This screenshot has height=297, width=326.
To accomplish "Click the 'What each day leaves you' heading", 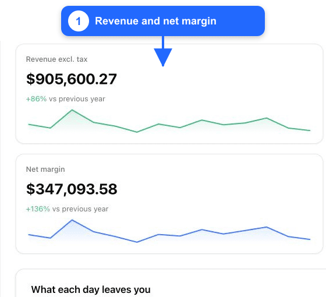I will coord(91,289).
